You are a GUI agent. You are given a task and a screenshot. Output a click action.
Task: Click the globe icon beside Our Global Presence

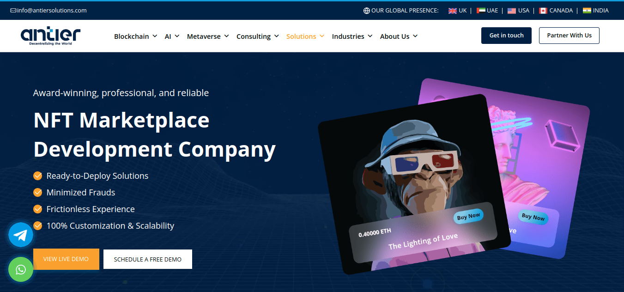[366, 11]
